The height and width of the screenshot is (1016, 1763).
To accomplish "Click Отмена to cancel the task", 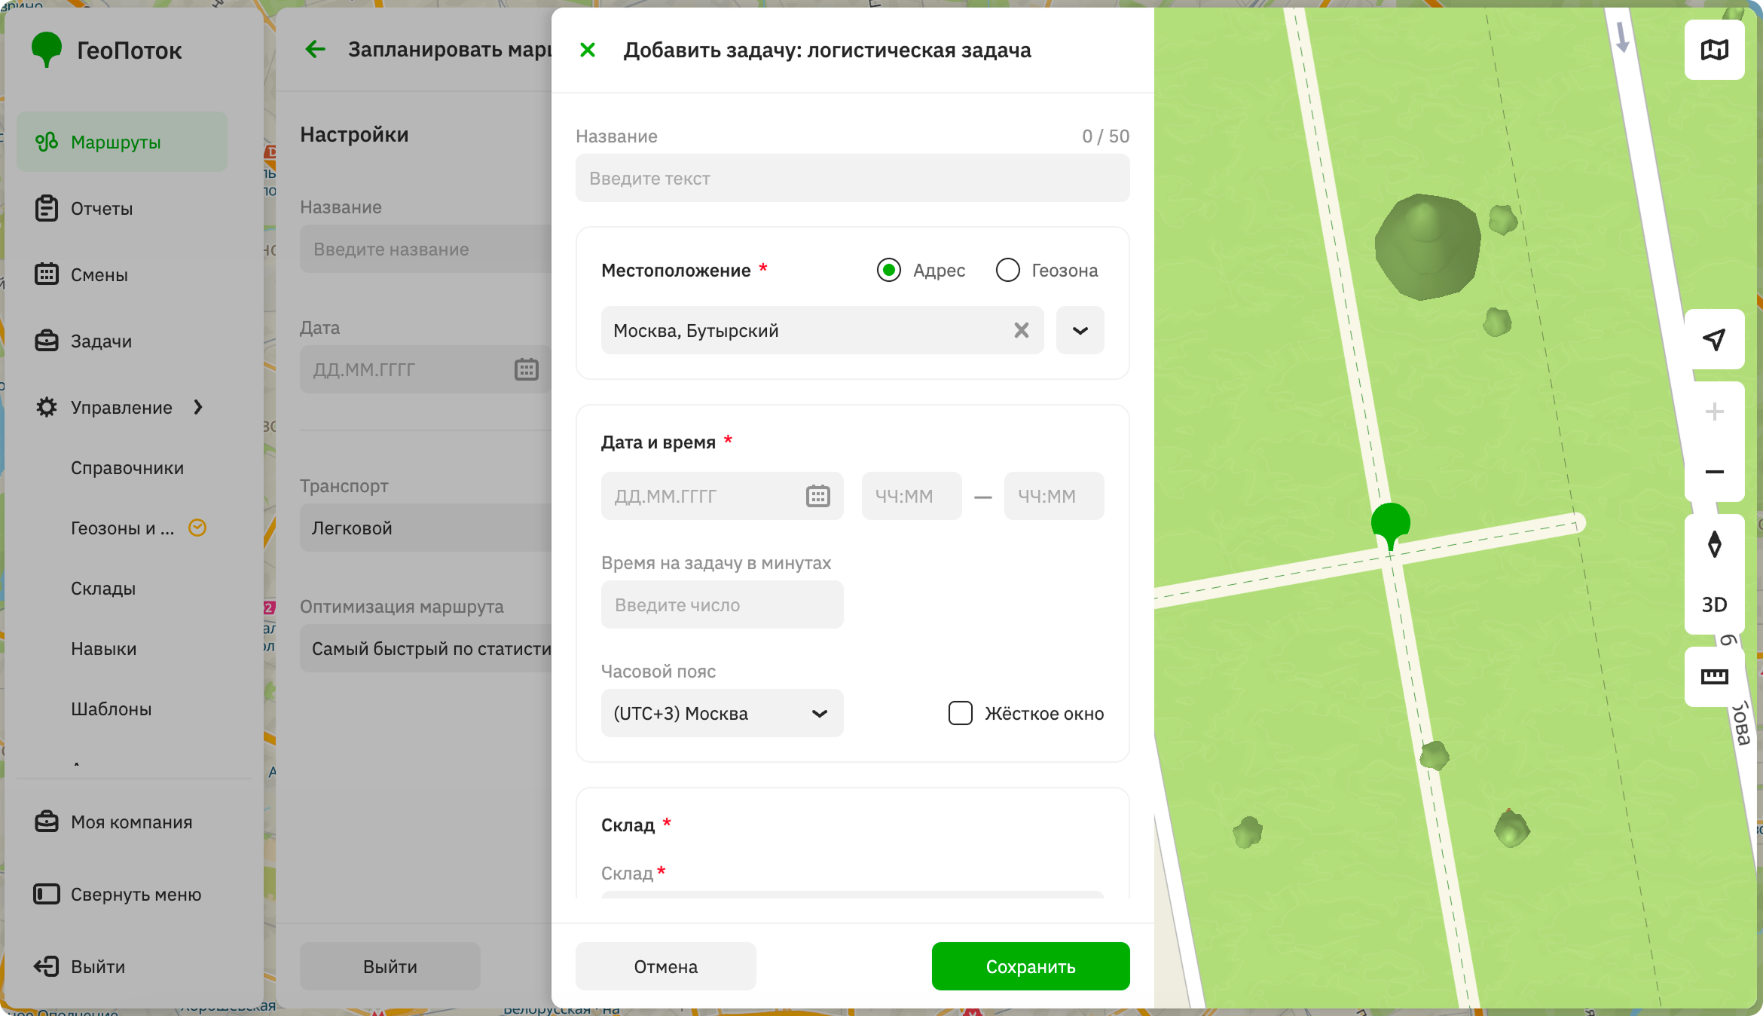I will pyautogui.click(x=666, y=966).
